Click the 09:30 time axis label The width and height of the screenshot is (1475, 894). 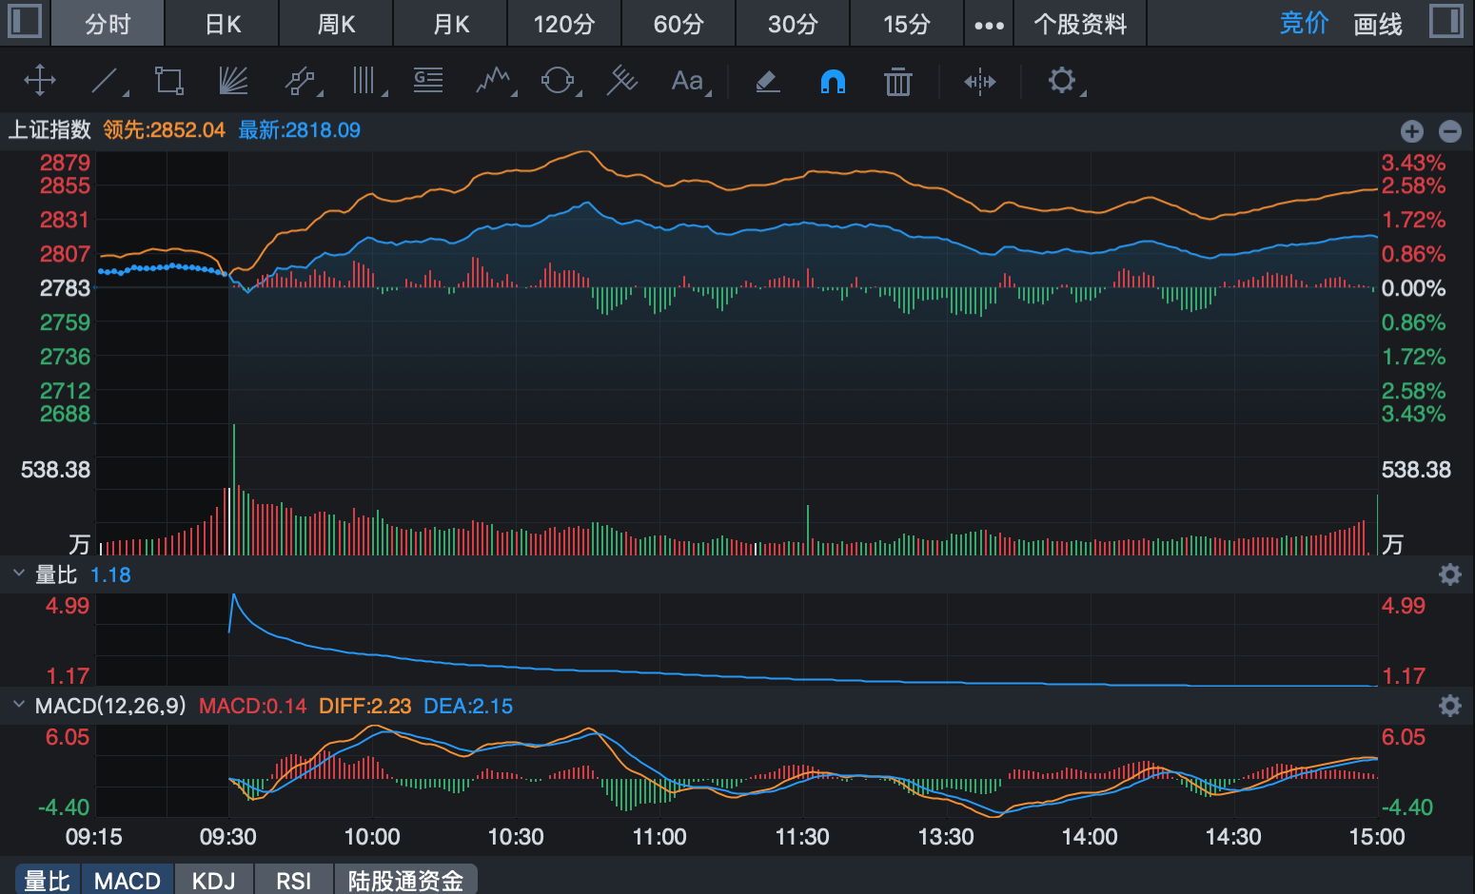coord(228,837)
